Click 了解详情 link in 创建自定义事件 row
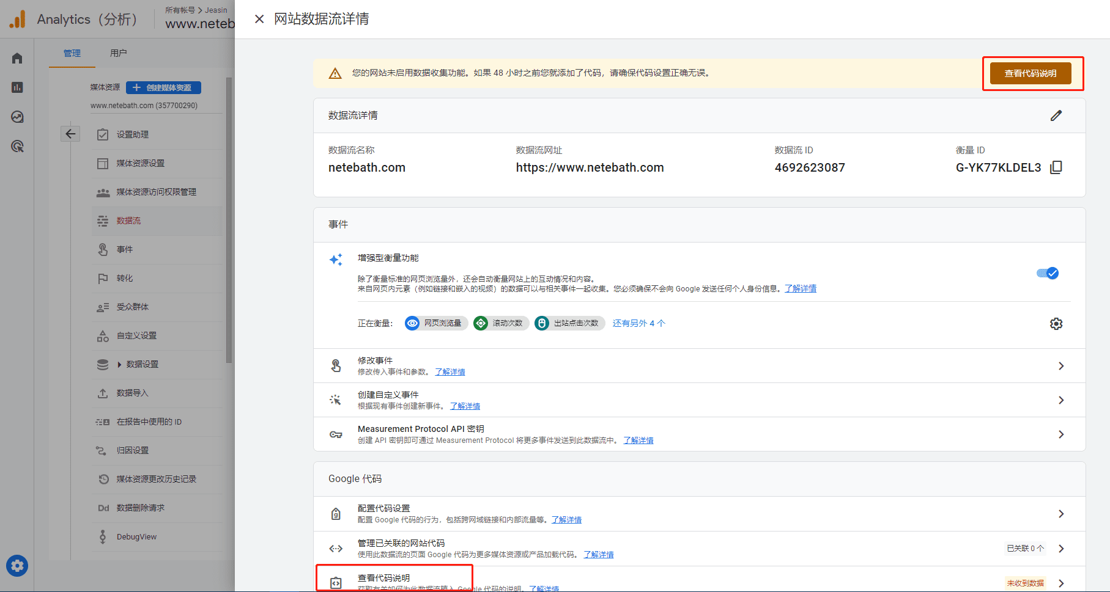Image resolution: width=1110 pixels, height=592 pixels. [465, 406]
